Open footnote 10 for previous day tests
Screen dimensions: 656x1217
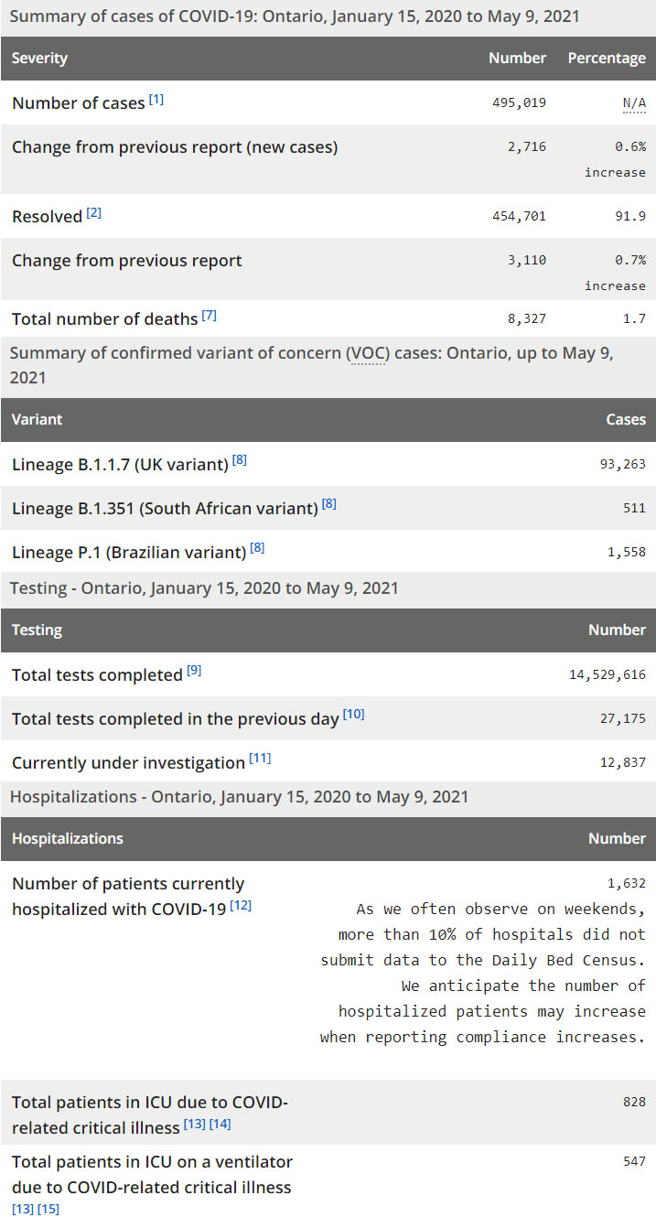(353, 715)
